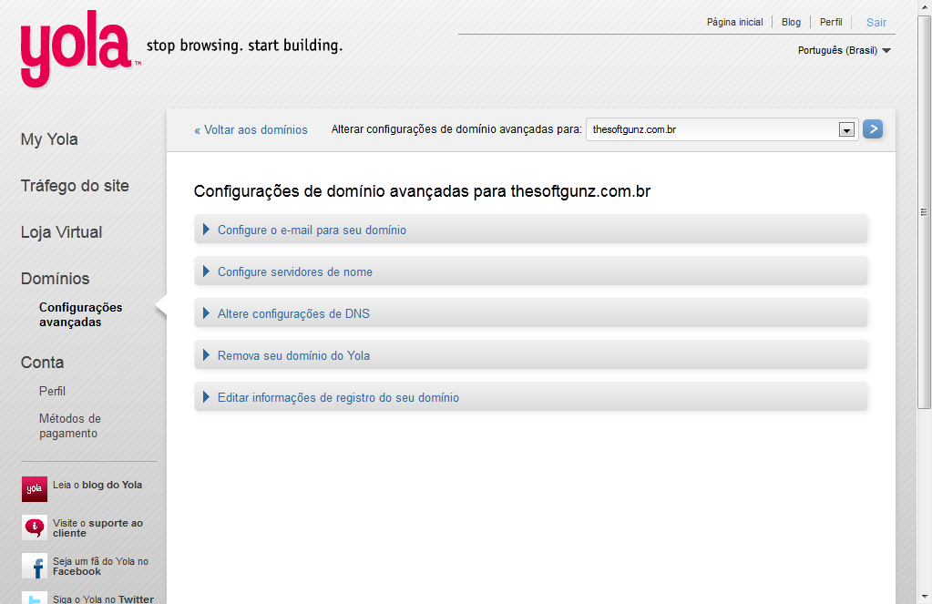
Task: Click 'Seja um fã do Yola no Facebook'
Action: point(100,566)
